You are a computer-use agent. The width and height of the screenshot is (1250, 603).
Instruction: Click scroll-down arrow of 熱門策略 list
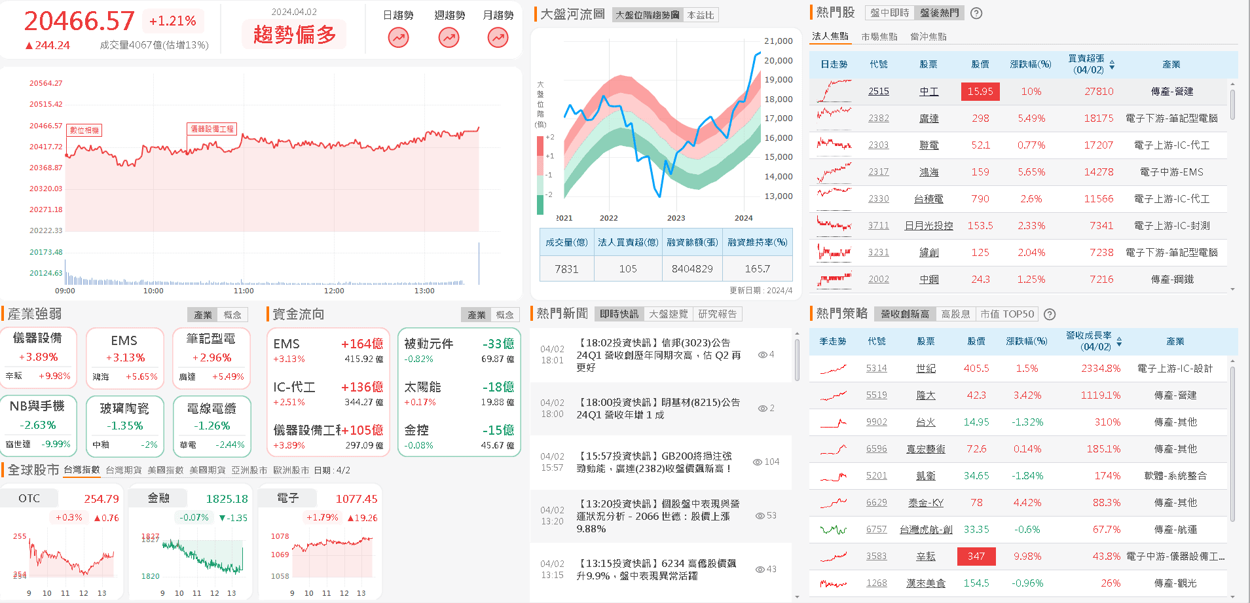[1233, 596]
